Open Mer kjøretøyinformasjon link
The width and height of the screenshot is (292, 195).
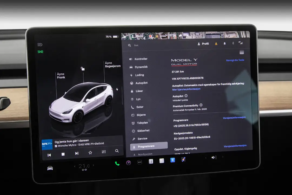186,89
